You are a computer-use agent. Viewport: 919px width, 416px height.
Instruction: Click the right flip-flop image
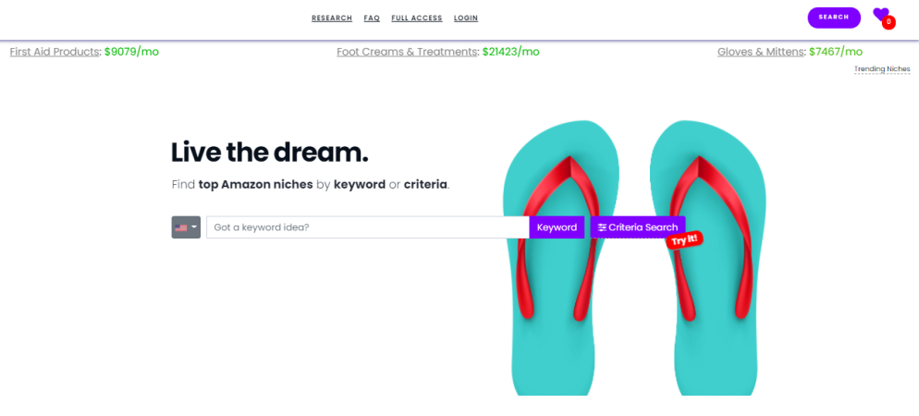point(708,258)
